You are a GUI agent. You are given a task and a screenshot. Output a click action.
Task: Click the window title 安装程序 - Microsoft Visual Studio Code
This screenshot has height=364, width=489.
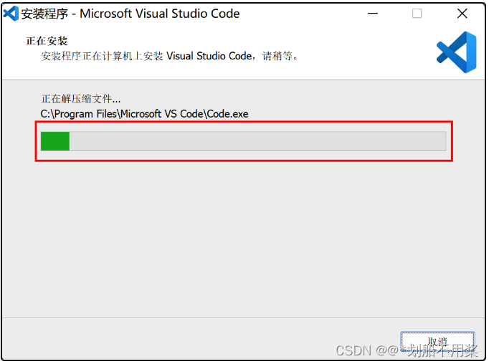(x=130, y=14)
